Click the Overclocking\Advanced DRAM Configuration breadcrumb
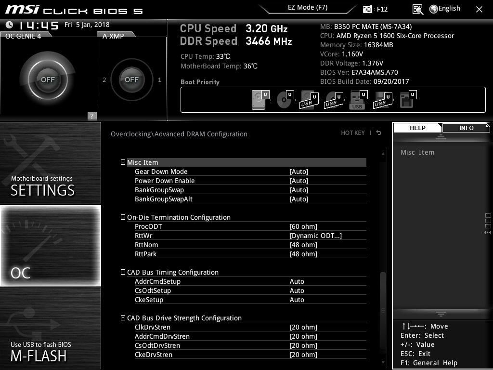The image size is (493, 370). click(x=179, y=134)
